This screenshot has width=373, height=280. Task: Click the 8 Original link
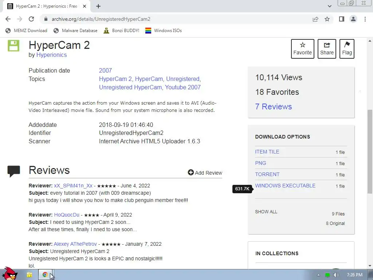335,223
